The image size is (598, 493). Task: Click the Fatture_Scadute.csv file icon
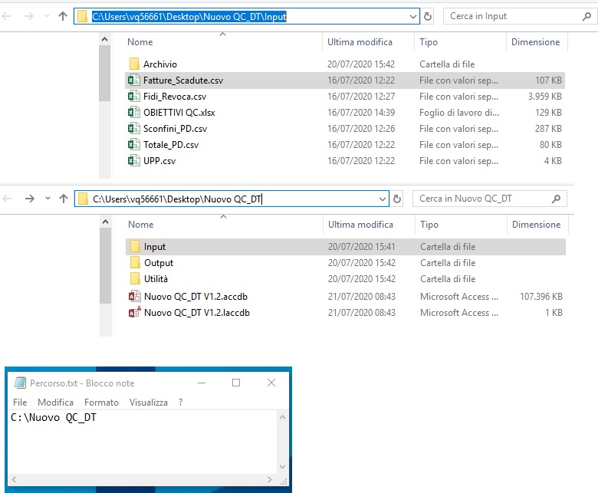pos(133,80)
